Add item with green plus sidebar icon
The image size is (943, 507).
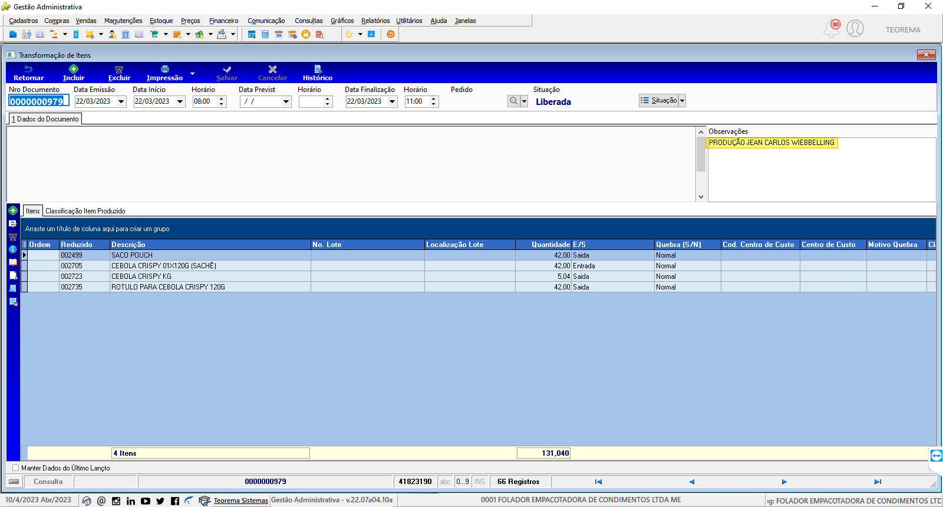click(x=13, y=210)
